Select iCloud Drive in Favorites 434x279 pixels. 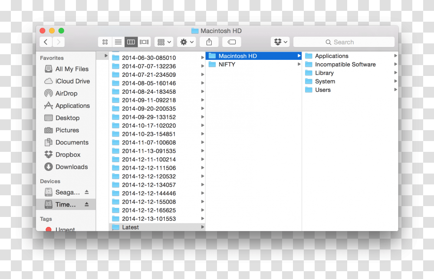[72, 81]
